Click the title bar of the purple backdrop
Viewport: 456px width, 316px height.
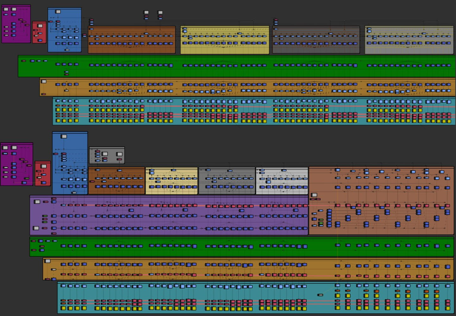[158, 196]
